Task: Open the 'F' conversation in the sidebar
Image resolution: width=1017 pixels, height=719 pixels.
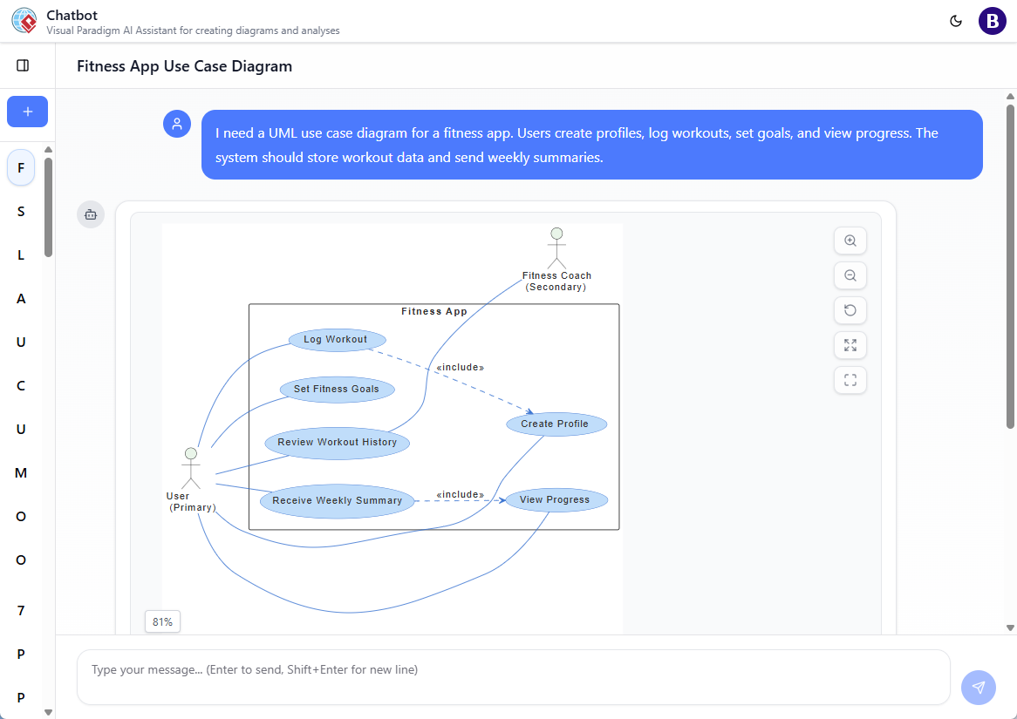Action: [20, 167]
